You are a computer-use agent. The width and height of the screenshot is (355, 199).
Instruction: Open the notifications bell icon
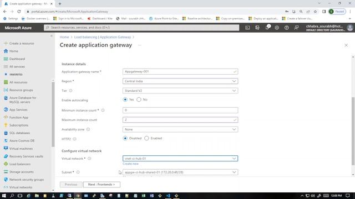267,28
